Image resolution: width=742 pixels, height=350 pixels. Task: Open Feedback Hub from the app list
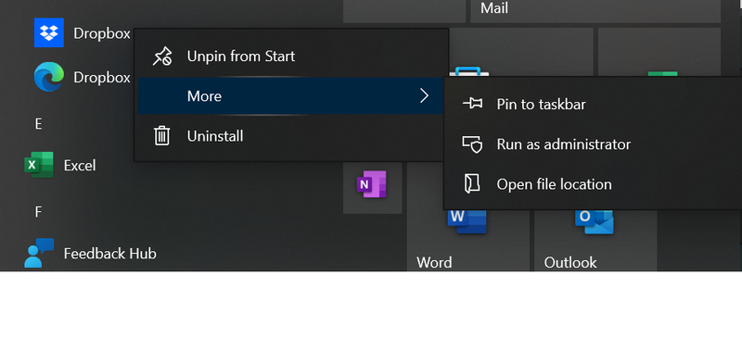90,254
